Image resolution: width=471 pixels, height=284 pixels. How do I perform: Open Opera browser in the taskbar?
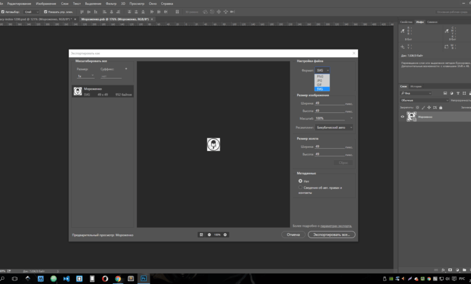pos(105,279)
